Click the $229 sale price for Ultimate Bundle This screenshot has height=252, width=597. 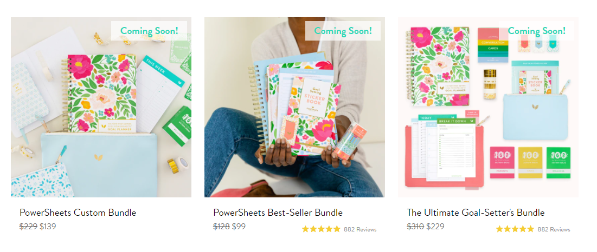[435, 227]
